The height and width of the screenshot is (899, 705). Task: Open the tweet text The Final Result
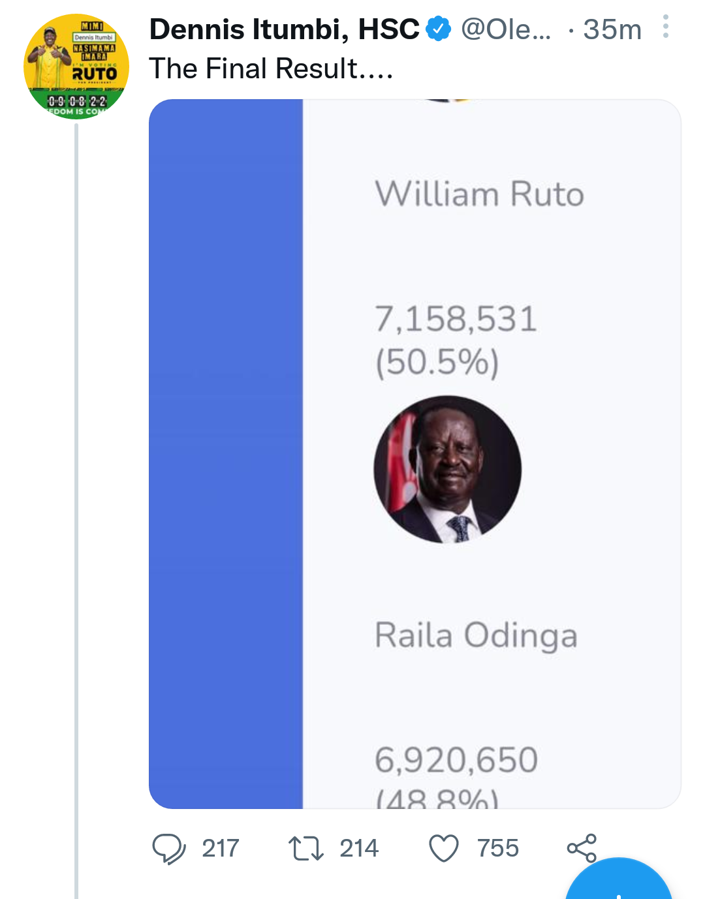271,69
